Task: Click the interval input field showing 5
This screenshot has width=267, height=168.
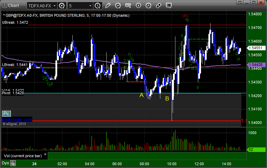Action: (x=78, y=6)
